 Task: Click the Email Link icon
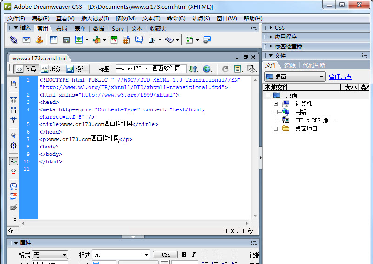pyautogui.click(x=26, y=40)
